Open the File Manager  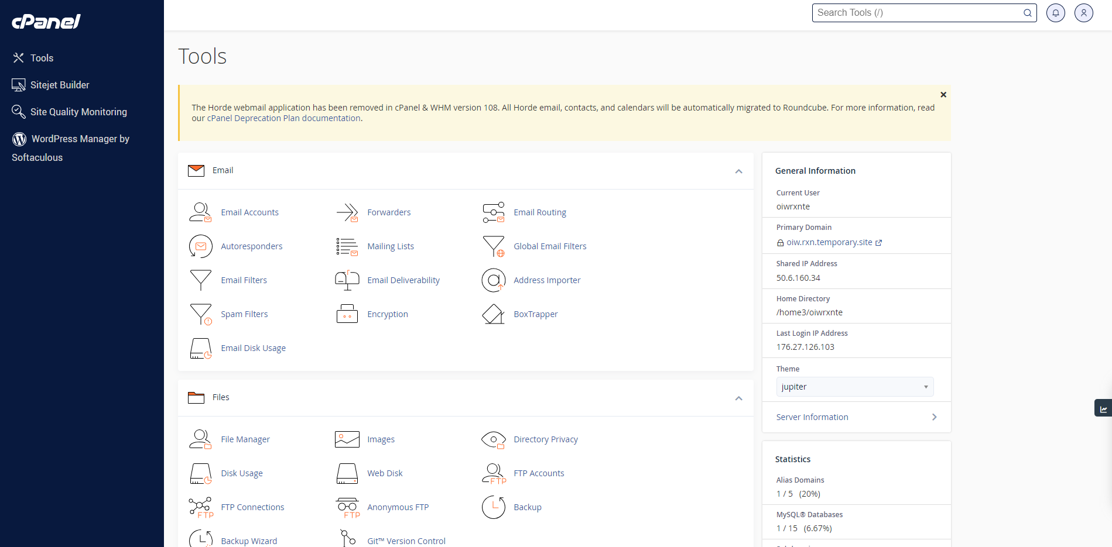click(245, 439)
